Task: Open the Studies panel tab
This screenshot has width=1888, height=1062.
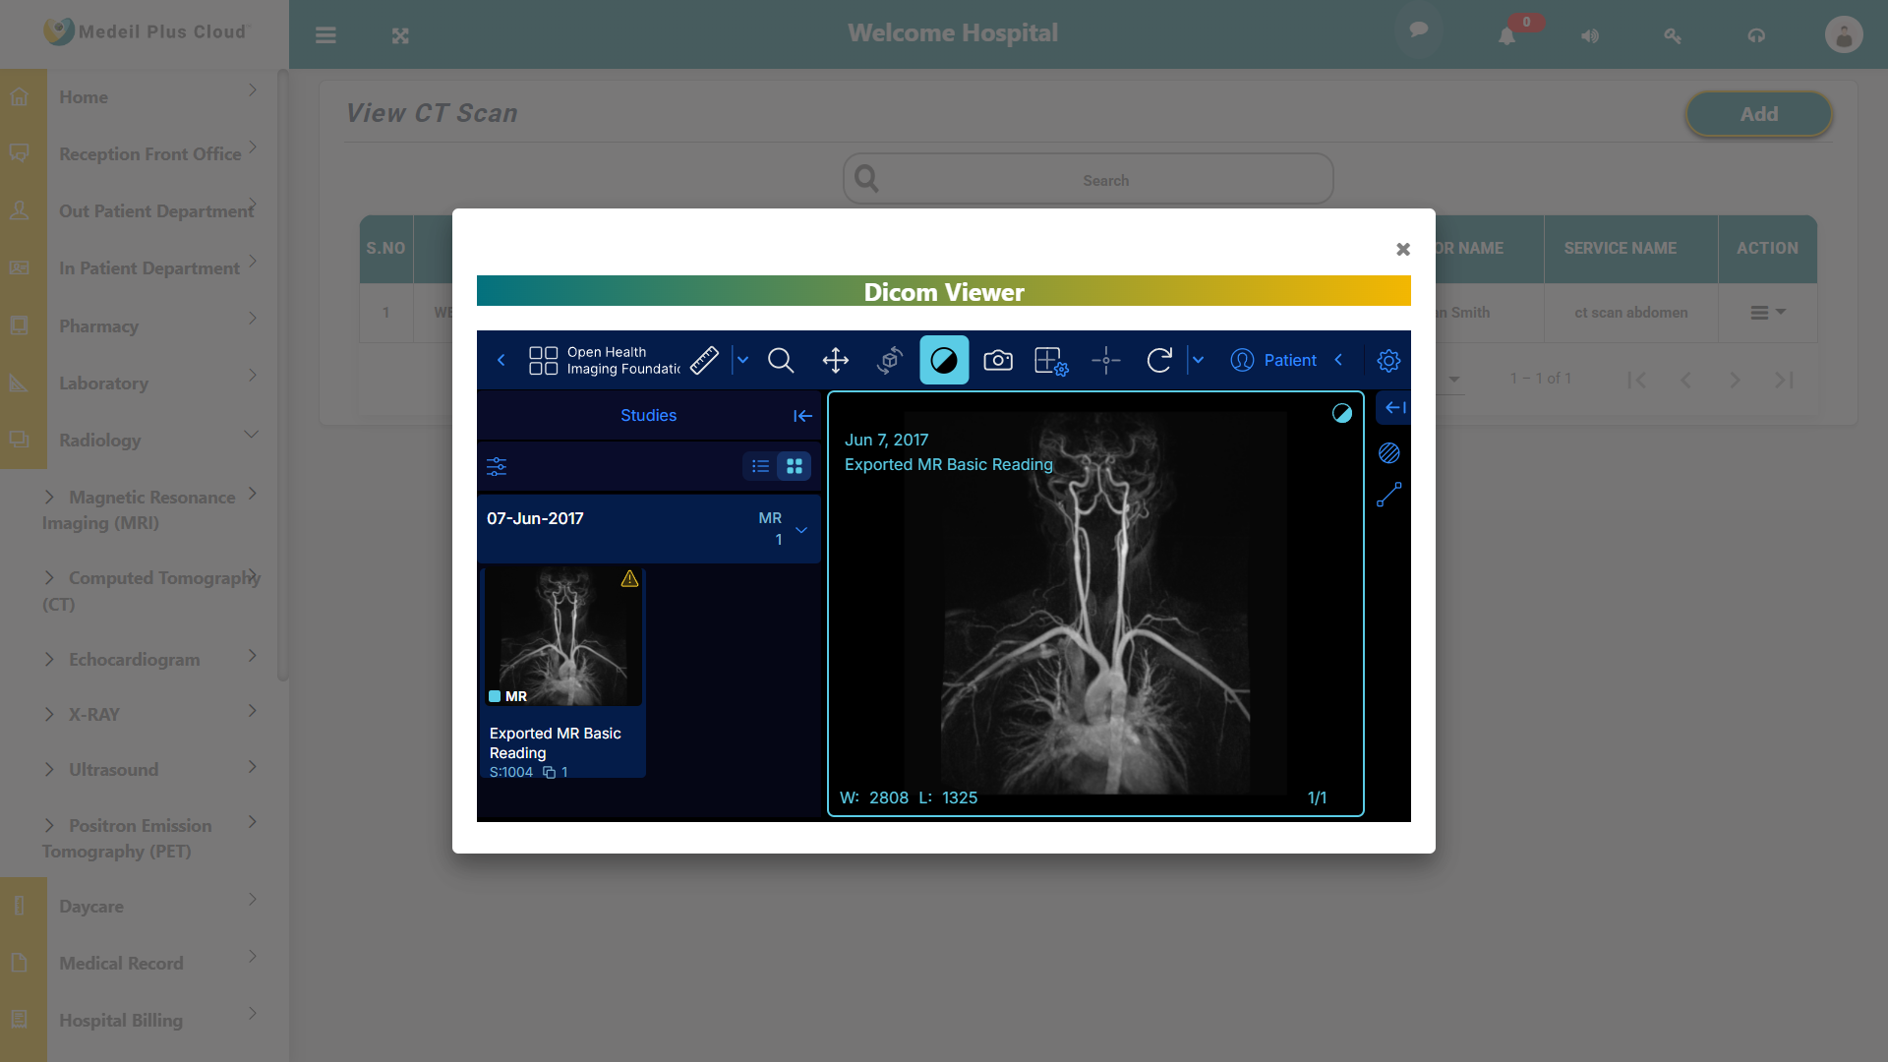Action: point(648,415)
